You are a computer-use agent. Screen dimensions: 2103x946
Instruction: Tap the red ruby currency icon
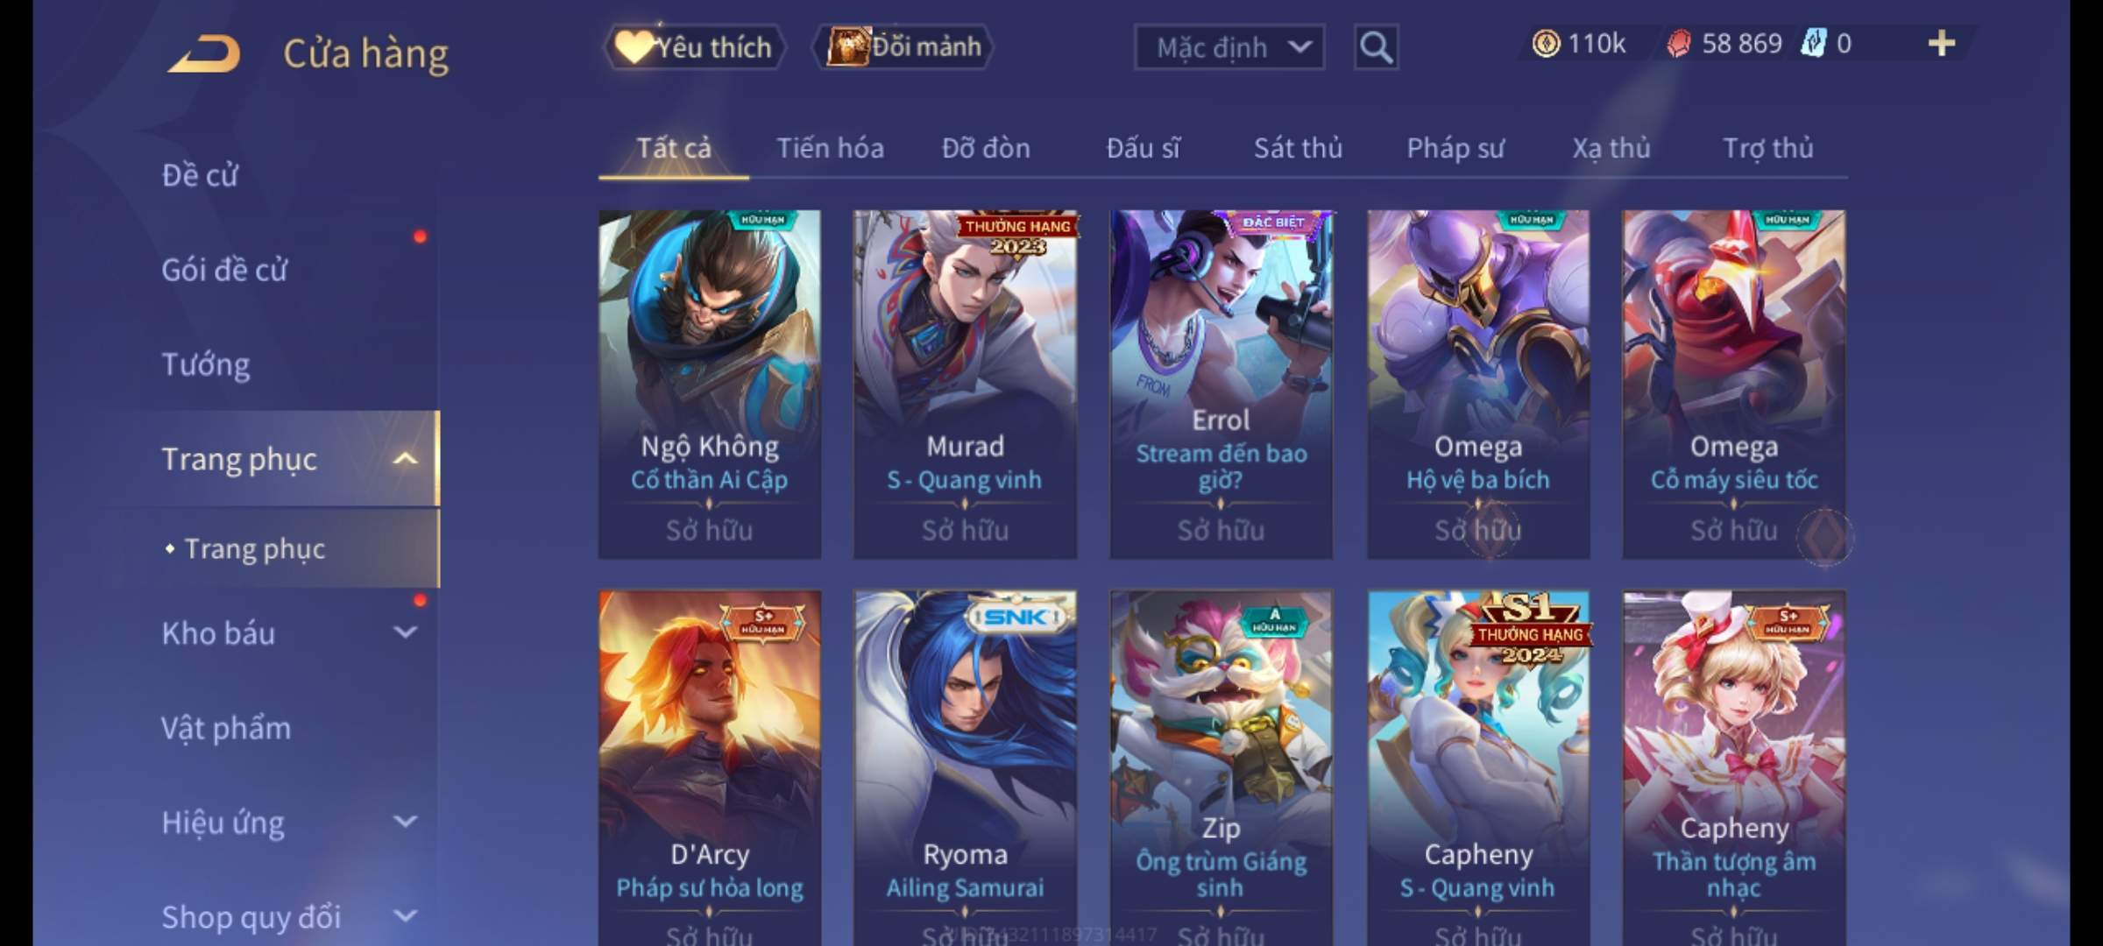(1679, 44)
